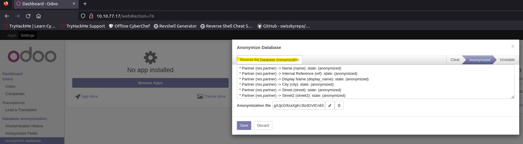The width and height of the screenshot is (523, 144).
Task: Click the browser reload page icon
Action: [x=28, y=16]
